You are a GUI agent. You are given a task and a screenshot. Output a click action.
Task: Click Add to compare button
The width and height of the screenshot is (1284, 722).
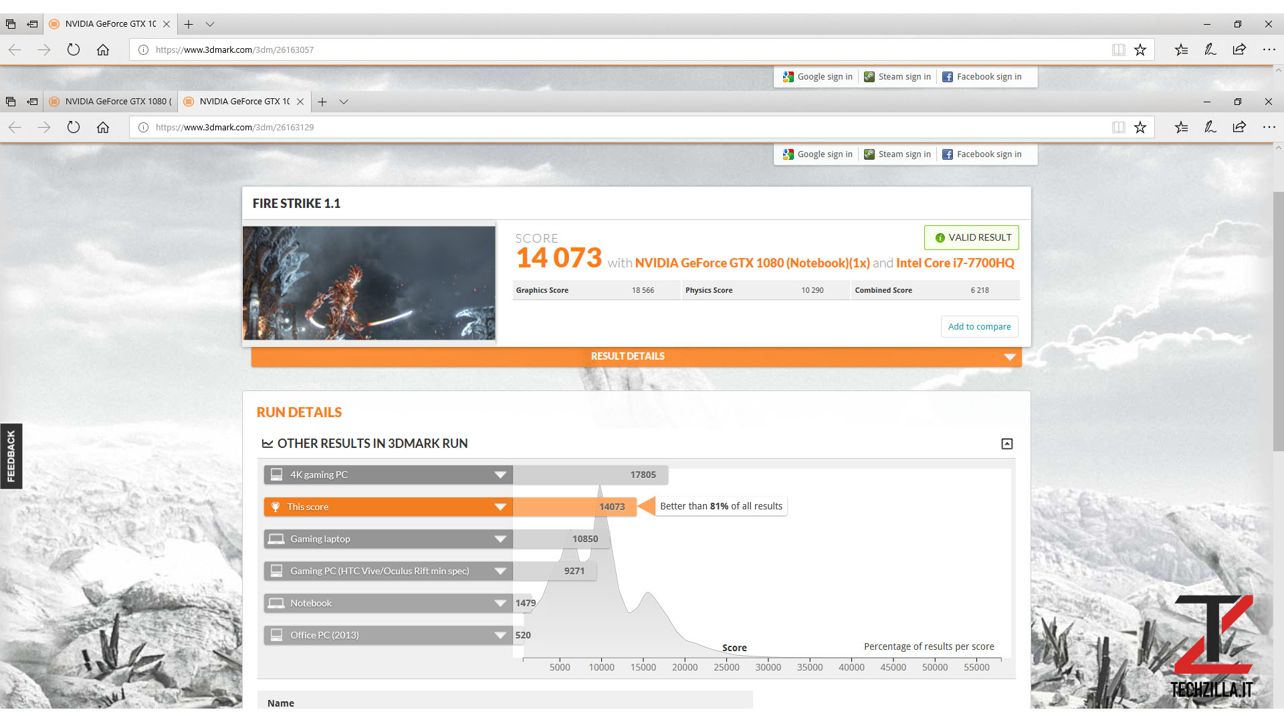click(x=979, y=326)
